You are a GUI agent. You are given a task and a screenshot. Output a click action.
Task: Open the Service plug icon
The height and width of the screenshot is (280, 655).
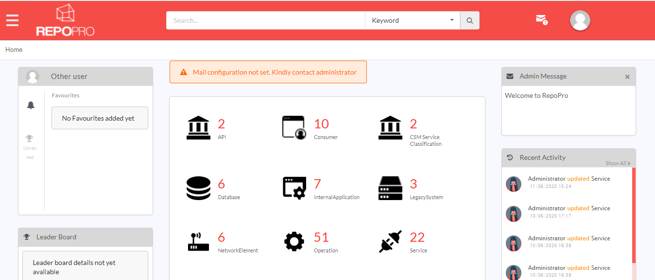(391, 241)
